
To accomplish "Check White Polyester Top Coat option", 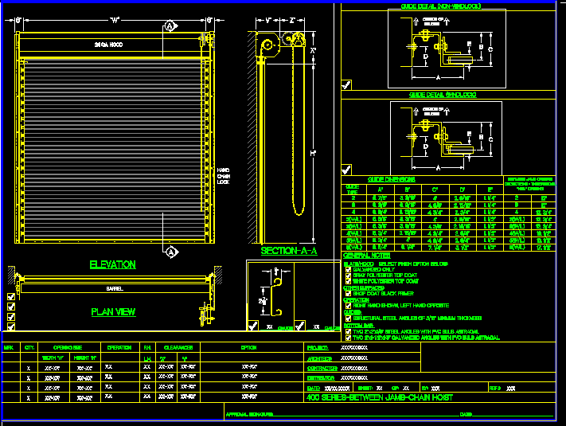I will coord(348,281).
